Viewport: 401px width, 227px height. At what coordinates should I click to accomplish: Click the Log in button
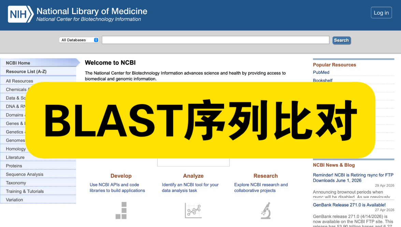(381, 13)
